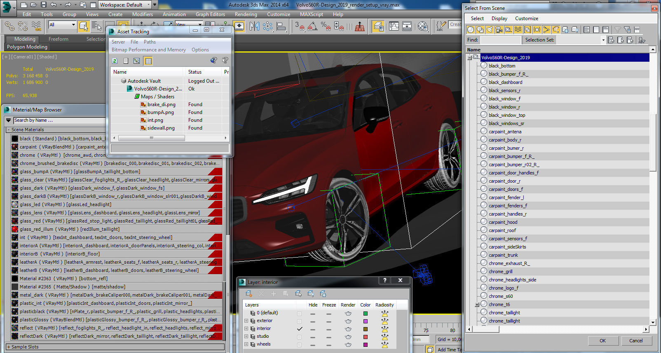Click the Unlink Selection tool
Image resolution: width=661 pixels, height=353 pixels.
[23, 26]
